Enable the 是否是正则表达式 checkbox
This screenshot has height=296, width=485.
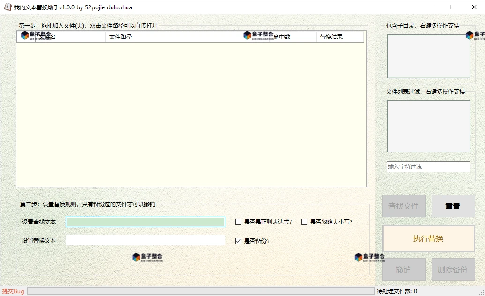click(x=238, y=222)
